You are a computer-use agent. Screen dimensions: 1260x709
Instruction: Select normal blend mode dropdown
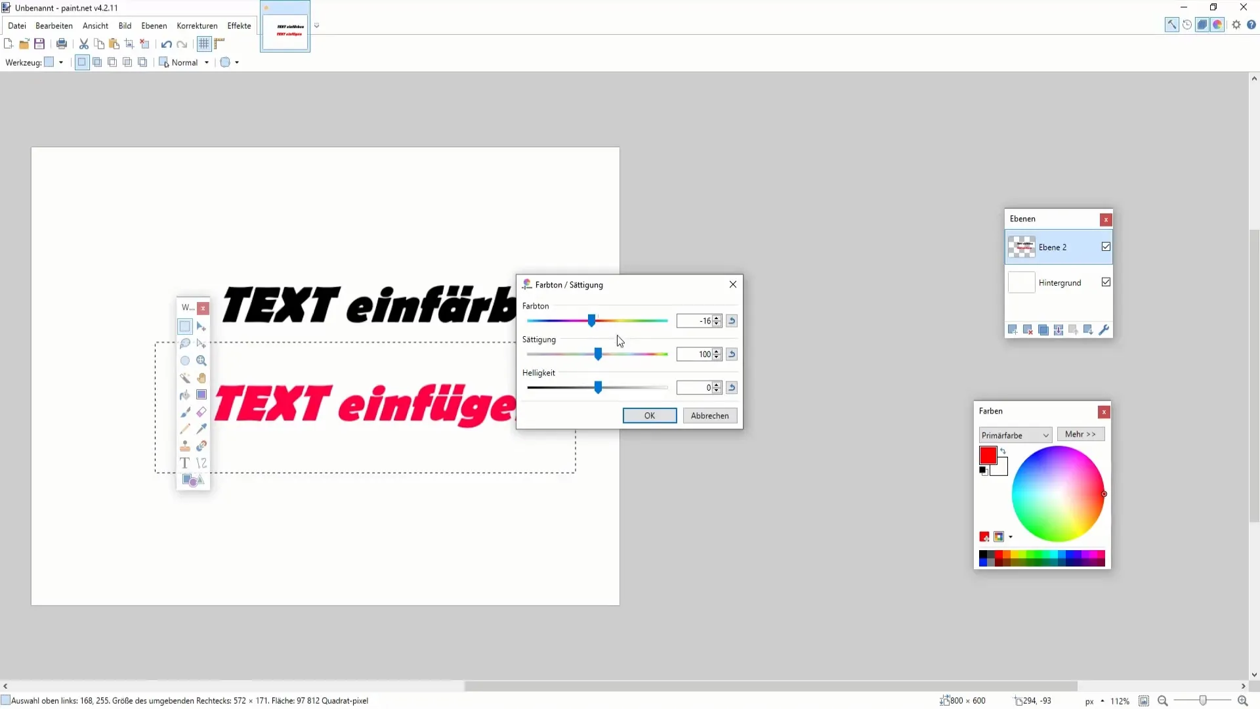191,62
